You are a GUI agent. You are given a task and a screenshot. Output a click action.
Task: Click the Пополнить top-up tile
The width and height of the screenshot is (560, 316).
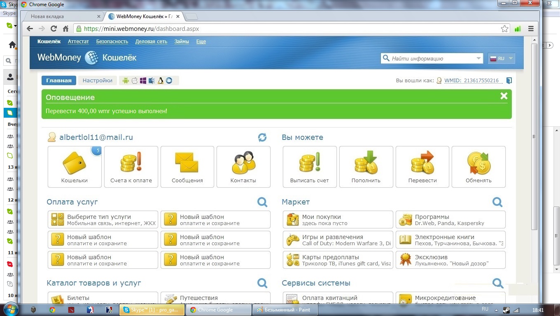point(366,167)
